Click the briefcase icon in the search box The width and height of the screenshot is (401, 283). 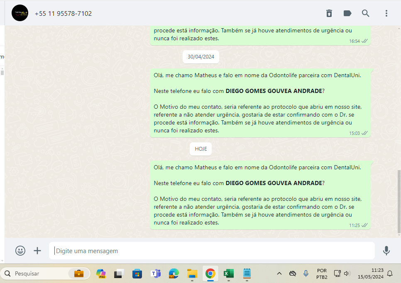(x=79, y=273)
